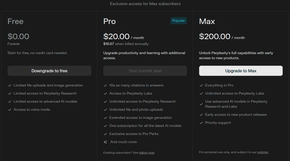Image resolution: width=290 pixels, height=161 pixels.
Task: Click the disabled Your current plan button
Action: coord(145,71)
